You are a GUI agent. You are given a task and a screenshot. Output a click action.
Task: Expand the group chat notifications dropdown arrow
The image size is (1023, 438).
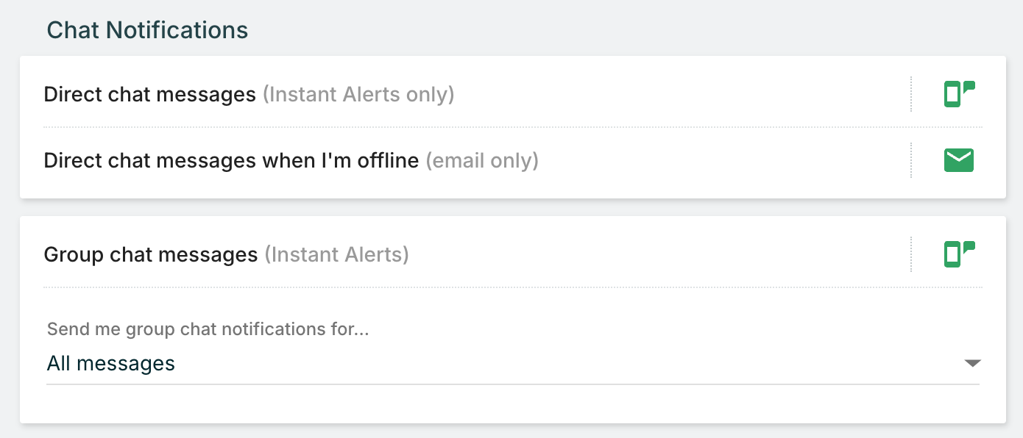[x=972, y=364]
